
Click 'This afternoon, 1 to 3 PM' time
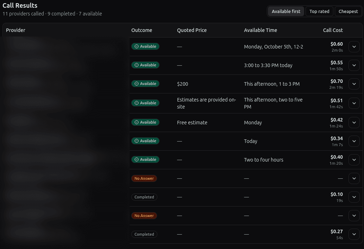pos(272,84)
